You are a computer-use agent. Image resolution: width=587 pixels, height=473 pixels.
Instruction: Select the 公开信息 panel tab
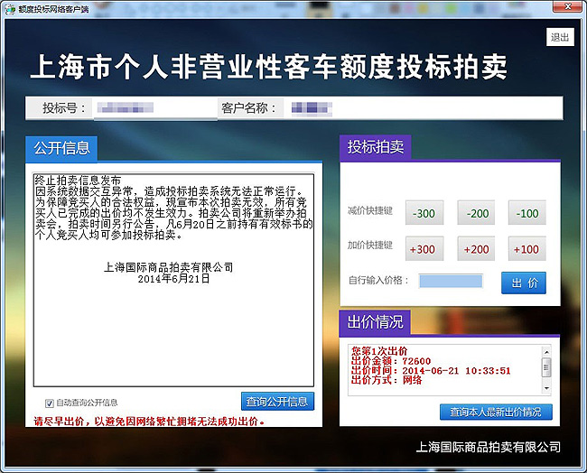[61, 147]
